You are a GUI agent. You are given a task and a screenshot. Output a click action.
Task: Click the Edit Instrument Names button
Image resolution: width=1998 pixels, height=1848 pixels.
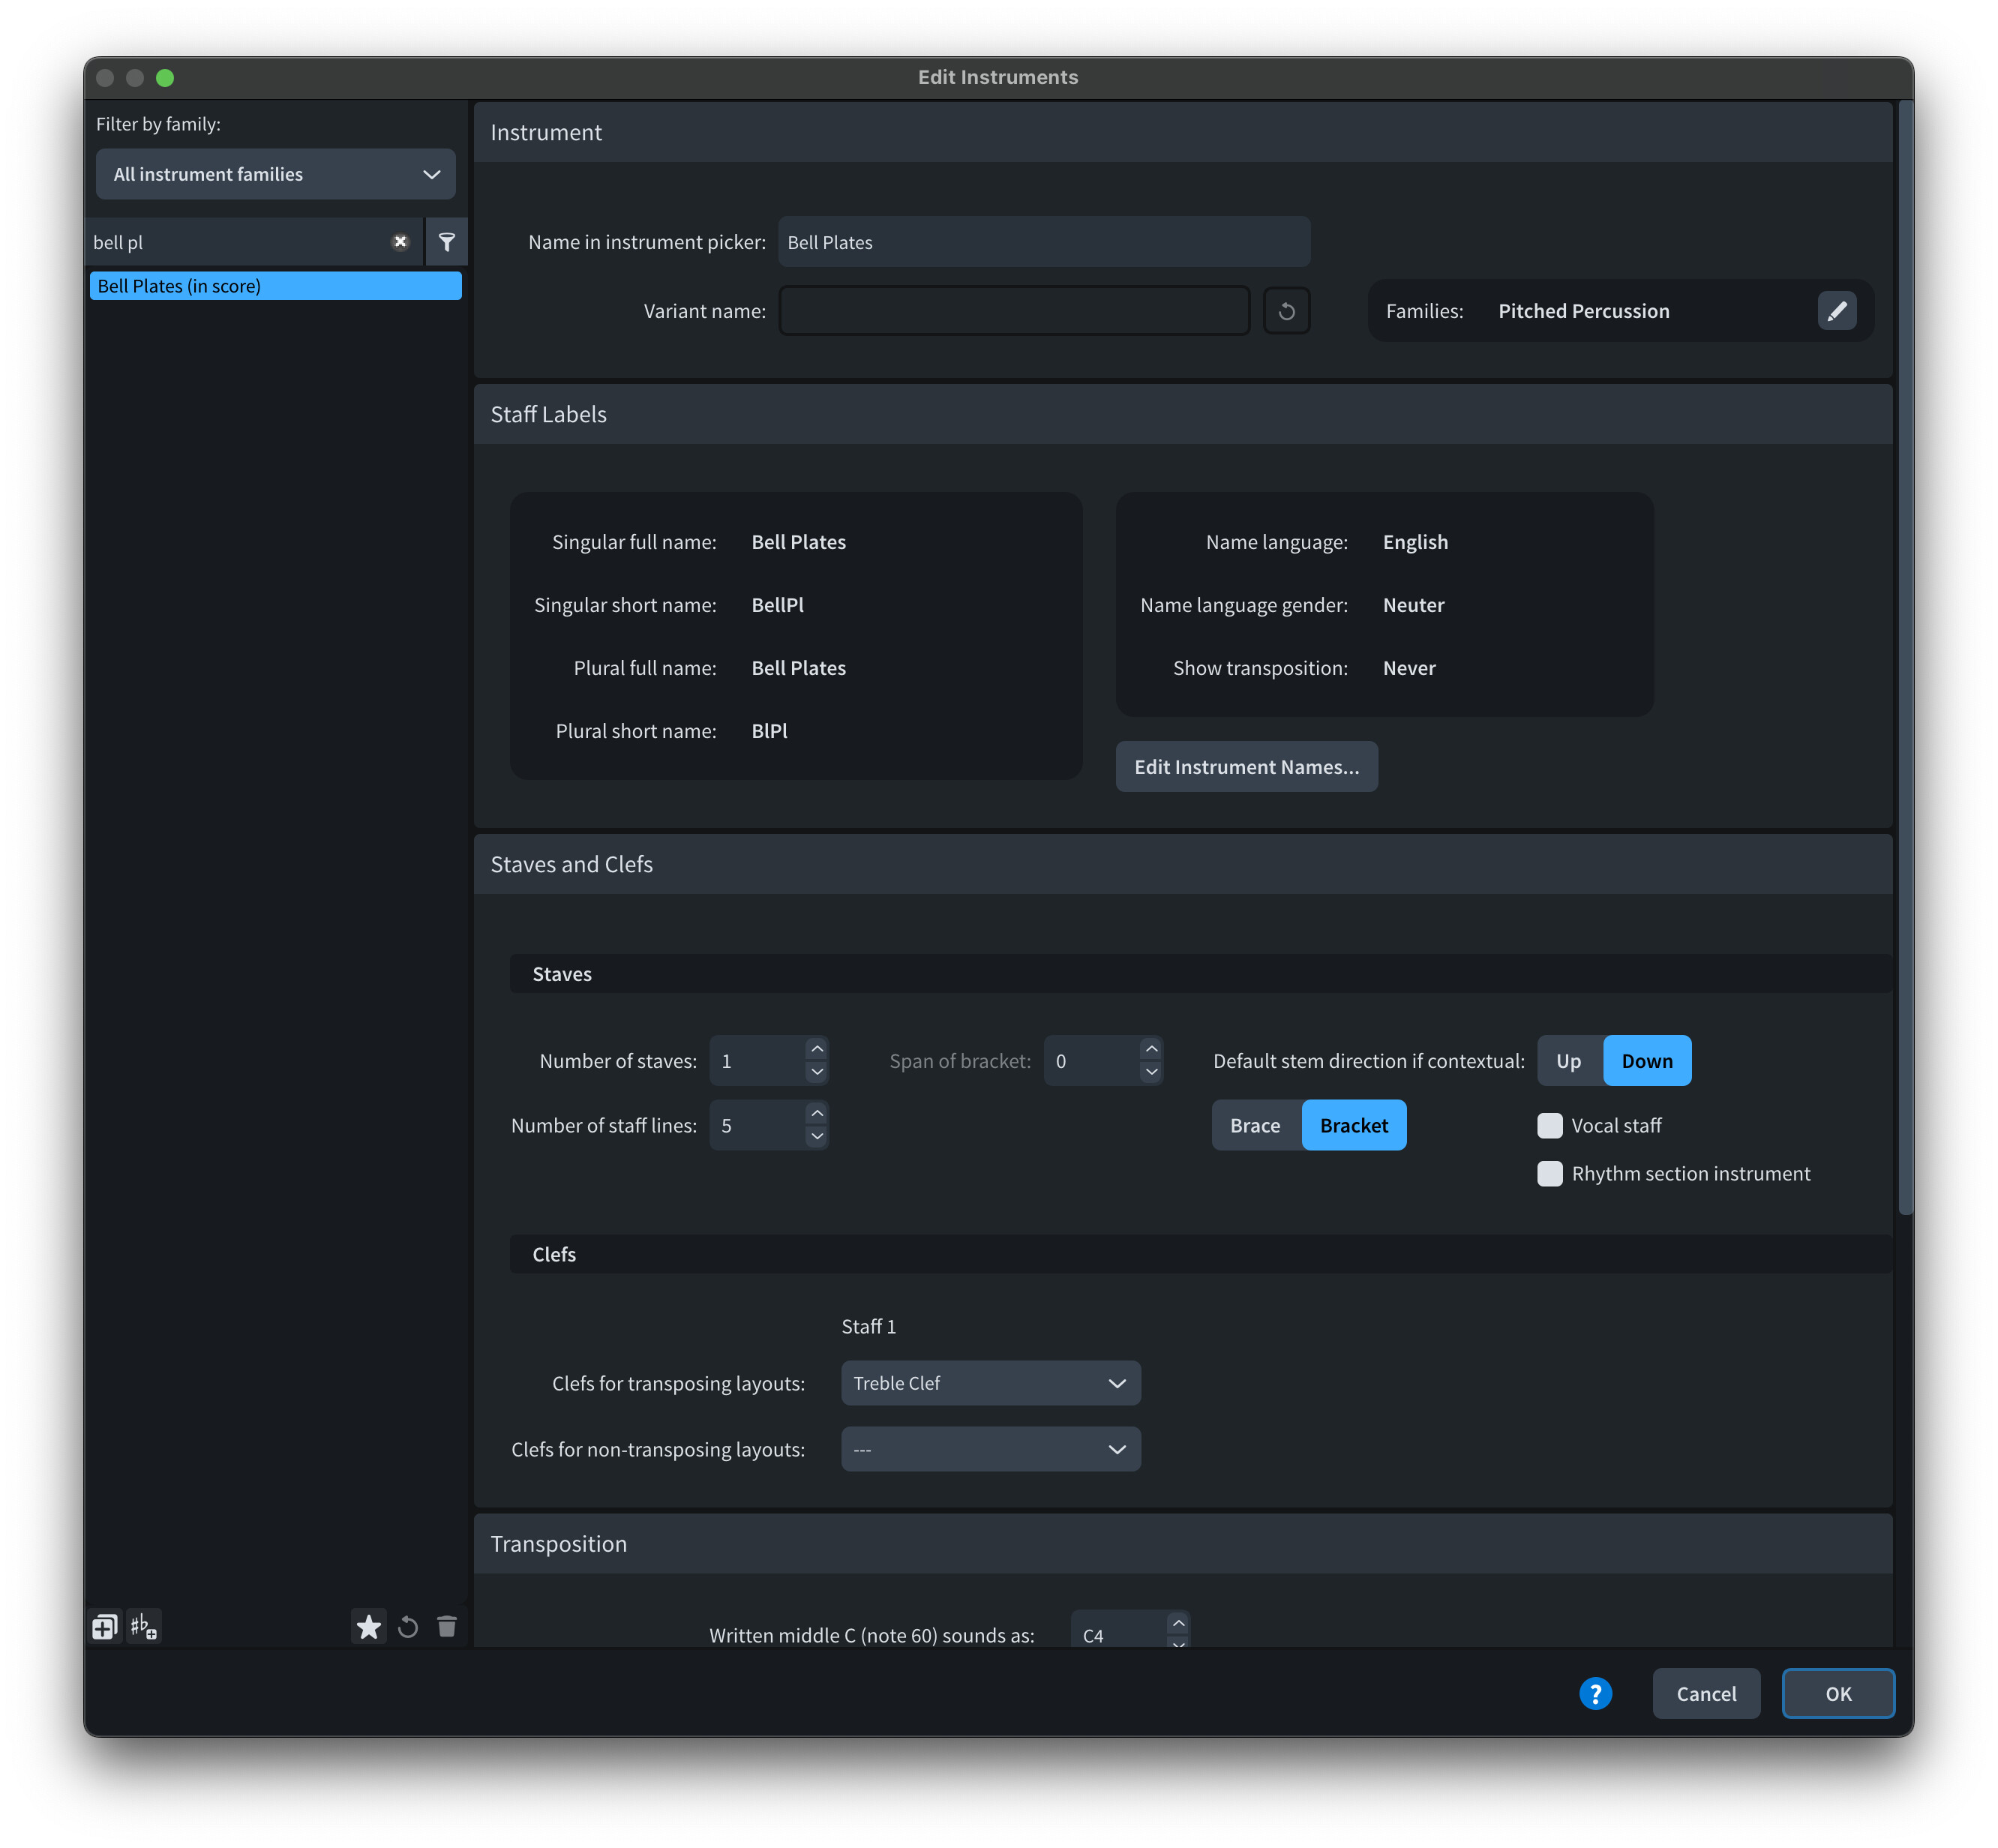(x=1246, y=767)
